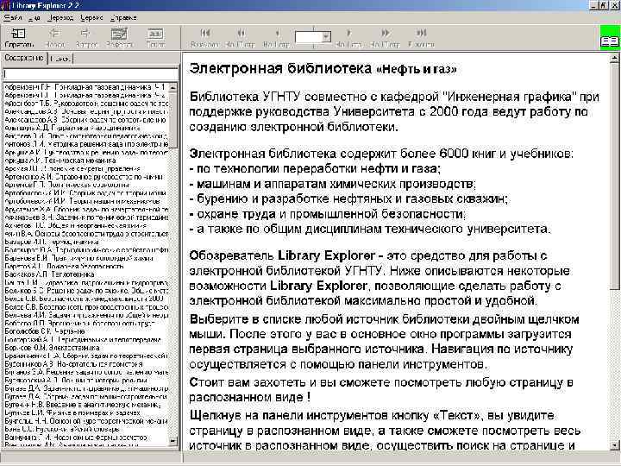621x466 pixels.
Task: Select Боголюбов 'Черчение' entry
Action: click(x=45, y=331)
